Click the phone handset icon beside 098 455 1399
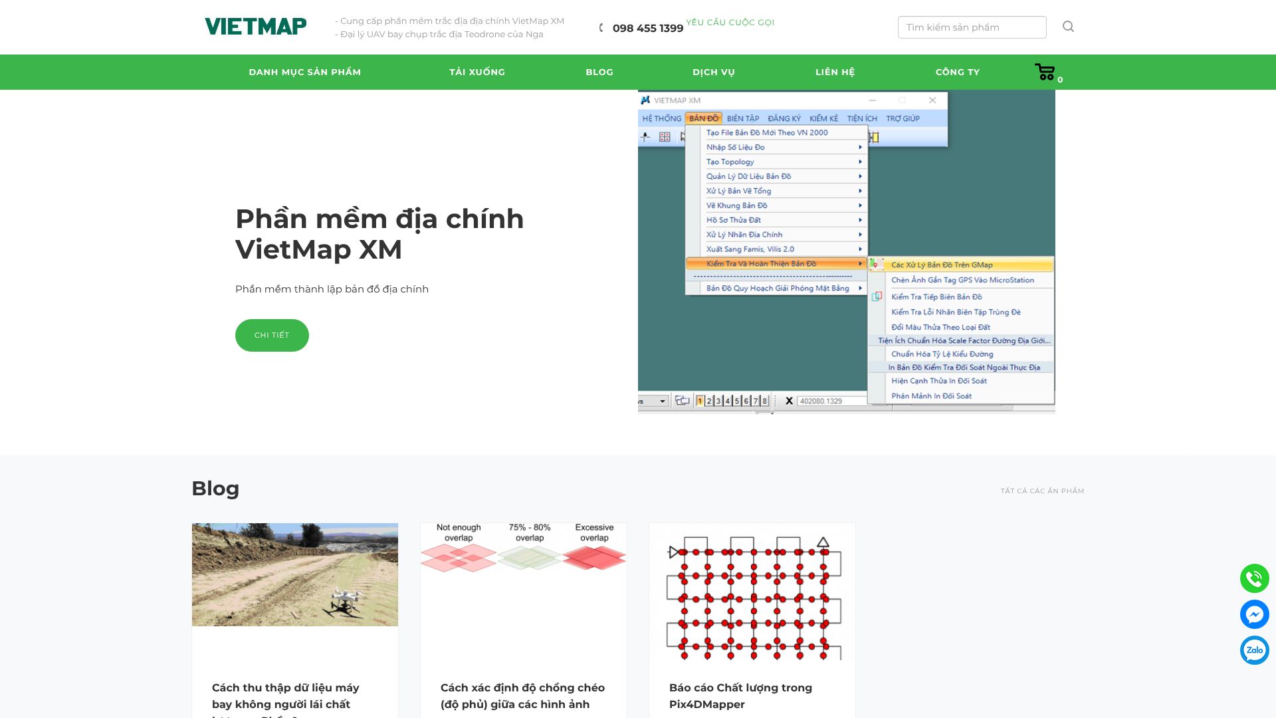 [x=601, y=28]
